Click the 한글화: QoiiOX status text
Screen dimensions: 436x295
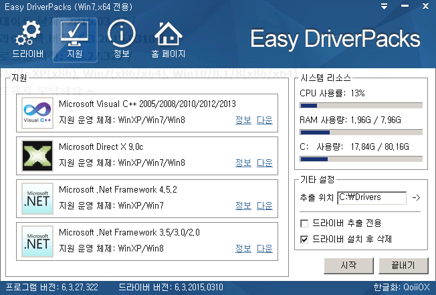[x=401, y=287]
